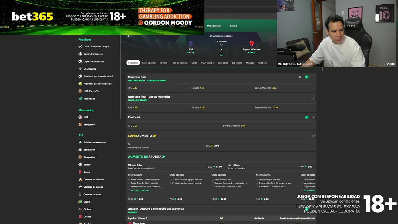This screenshot has height=224, width=398.
Task: Switch to the Crear apuesta tab
Action: pyautogui.click(x=149, y=63)
